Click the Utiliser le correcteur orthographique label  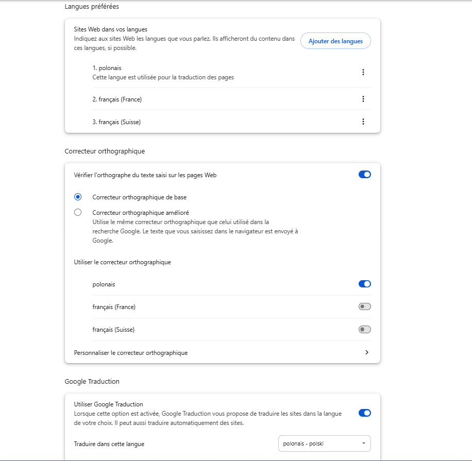tap(122, 262)
